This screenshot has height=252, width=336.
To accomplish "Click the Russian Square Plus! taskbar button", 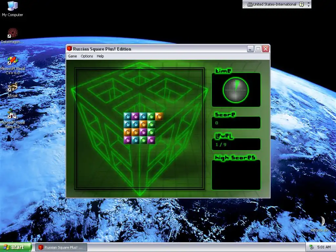I will [x=61, y=247].
